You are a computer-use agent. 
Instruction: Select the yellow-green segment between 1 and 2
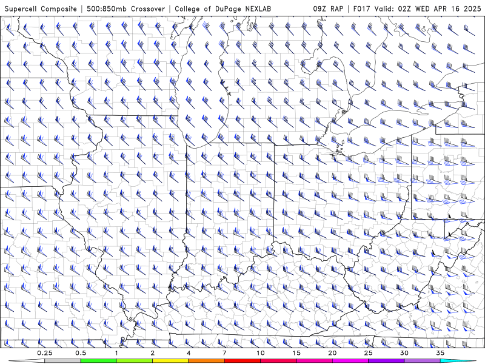(135, 361)
